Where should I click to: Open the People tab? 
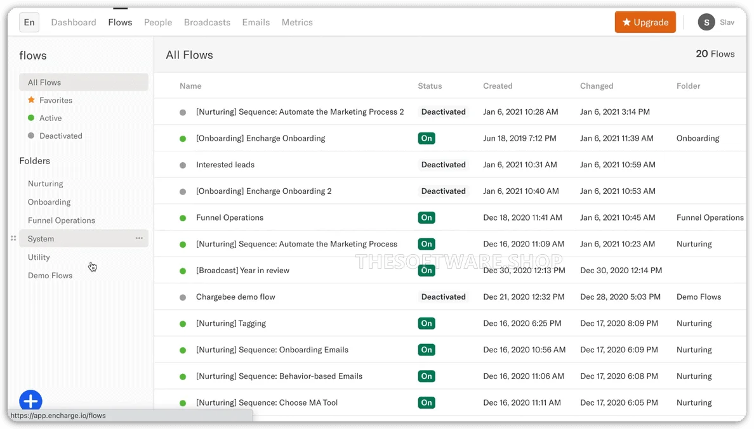158,22
